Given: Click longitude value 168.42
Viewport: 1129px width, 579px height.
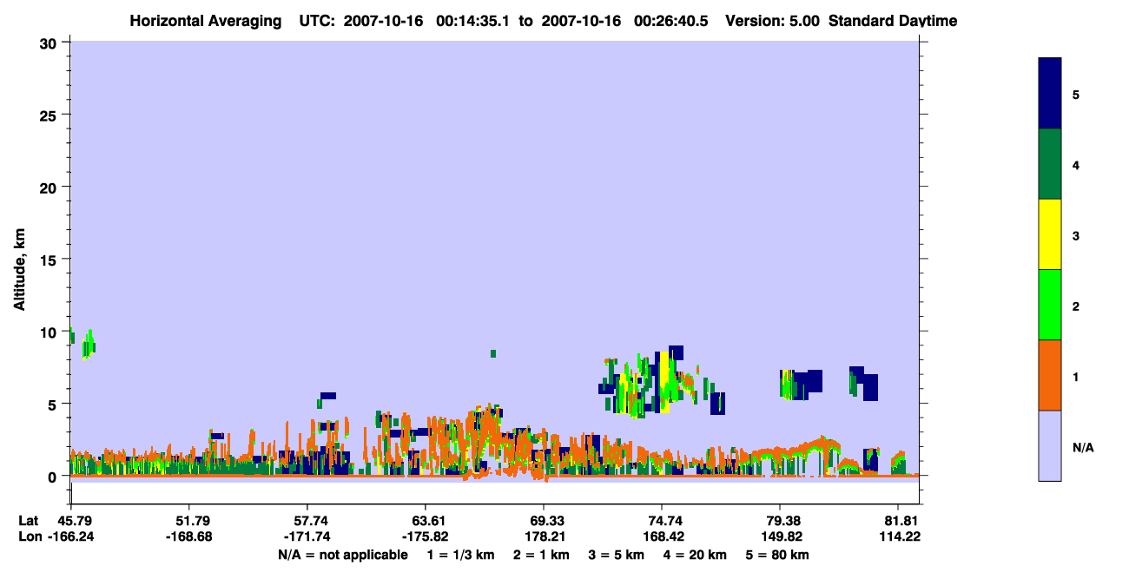Looking at the screenshot, I should 663,536.
